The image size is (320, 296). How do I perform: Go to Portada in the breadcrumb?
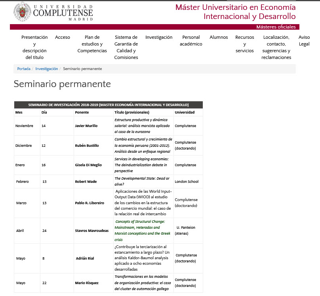[24, 69]
